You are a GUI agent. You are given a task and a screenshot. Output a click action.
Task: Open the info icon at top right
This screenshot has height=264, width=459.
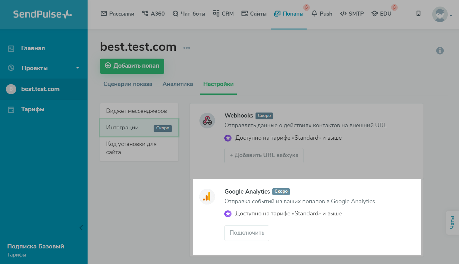440,50
